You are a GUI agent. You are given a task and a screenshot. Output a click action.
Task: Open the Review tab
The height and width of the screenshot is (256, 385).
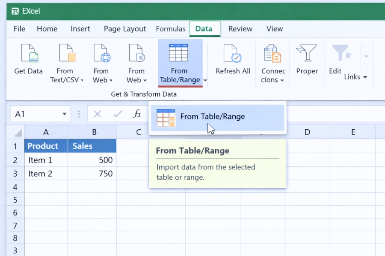(240, 29)
